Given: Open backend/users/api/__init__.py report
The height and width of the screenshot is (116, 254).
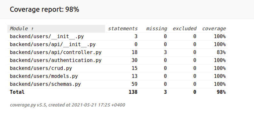Looking at the screenshot, I should pyautogui.click(x=53, y=44).
